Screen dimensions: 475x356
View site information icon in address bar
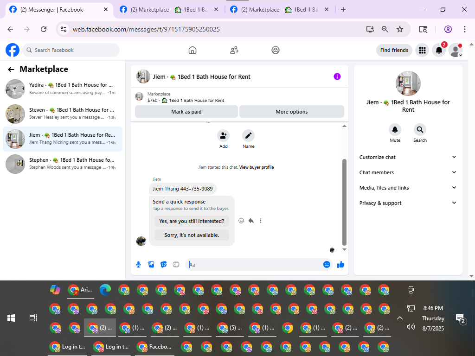[x=63, y=29]
